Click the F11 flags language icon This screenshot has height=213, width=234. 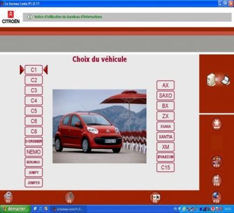click(216, 161)
